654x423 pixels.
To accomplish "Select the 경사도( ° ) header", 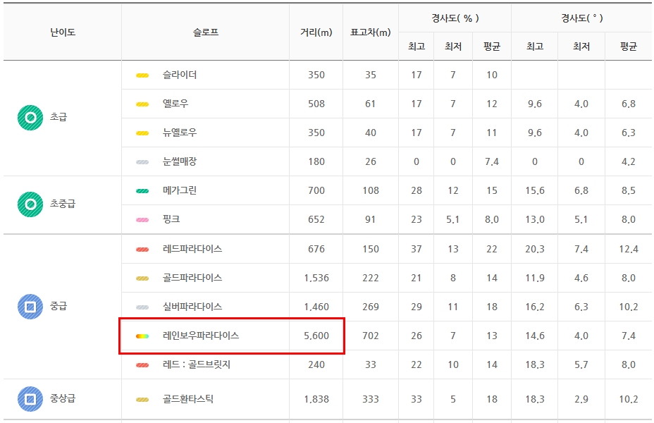I will tap(581, 18).
